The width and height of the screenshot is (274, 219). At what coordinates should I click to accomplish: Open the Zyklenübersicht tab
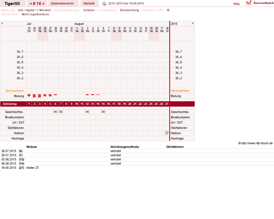(x=62, y=4)
